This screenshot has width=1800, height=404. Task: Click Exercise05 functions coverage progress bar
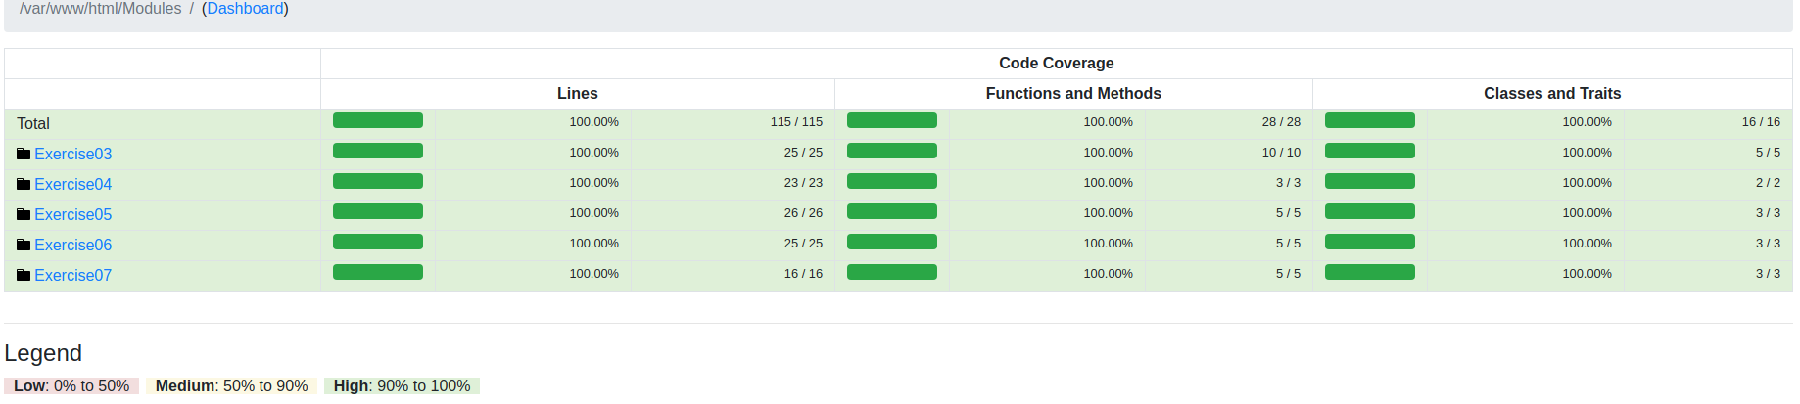[892, 211]
